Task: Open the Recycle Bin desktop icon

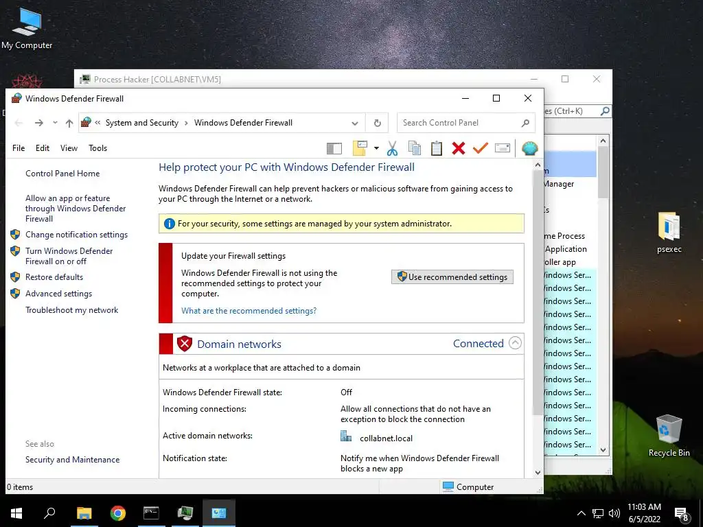Action: 669,436
